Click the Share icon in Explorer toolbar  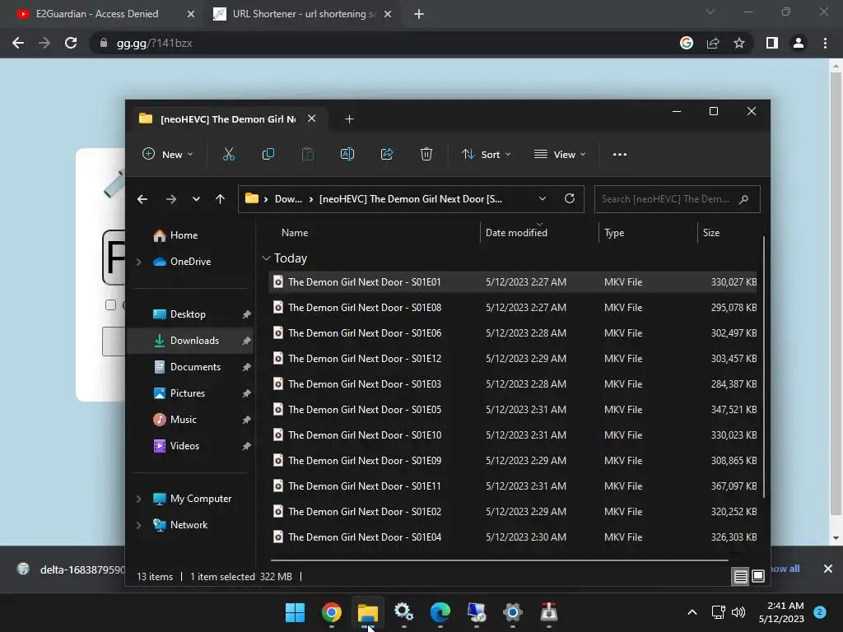[x=387, y=154]
